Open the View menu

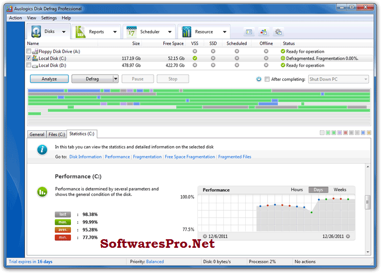31,18
